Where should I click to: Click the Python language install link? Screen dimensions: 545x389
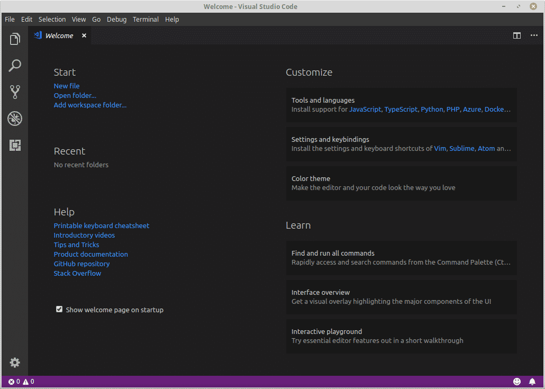tap(432, 110)
